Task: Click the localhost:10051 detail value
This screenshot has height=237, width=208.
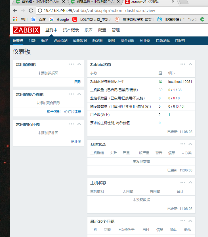Action: 180,82
